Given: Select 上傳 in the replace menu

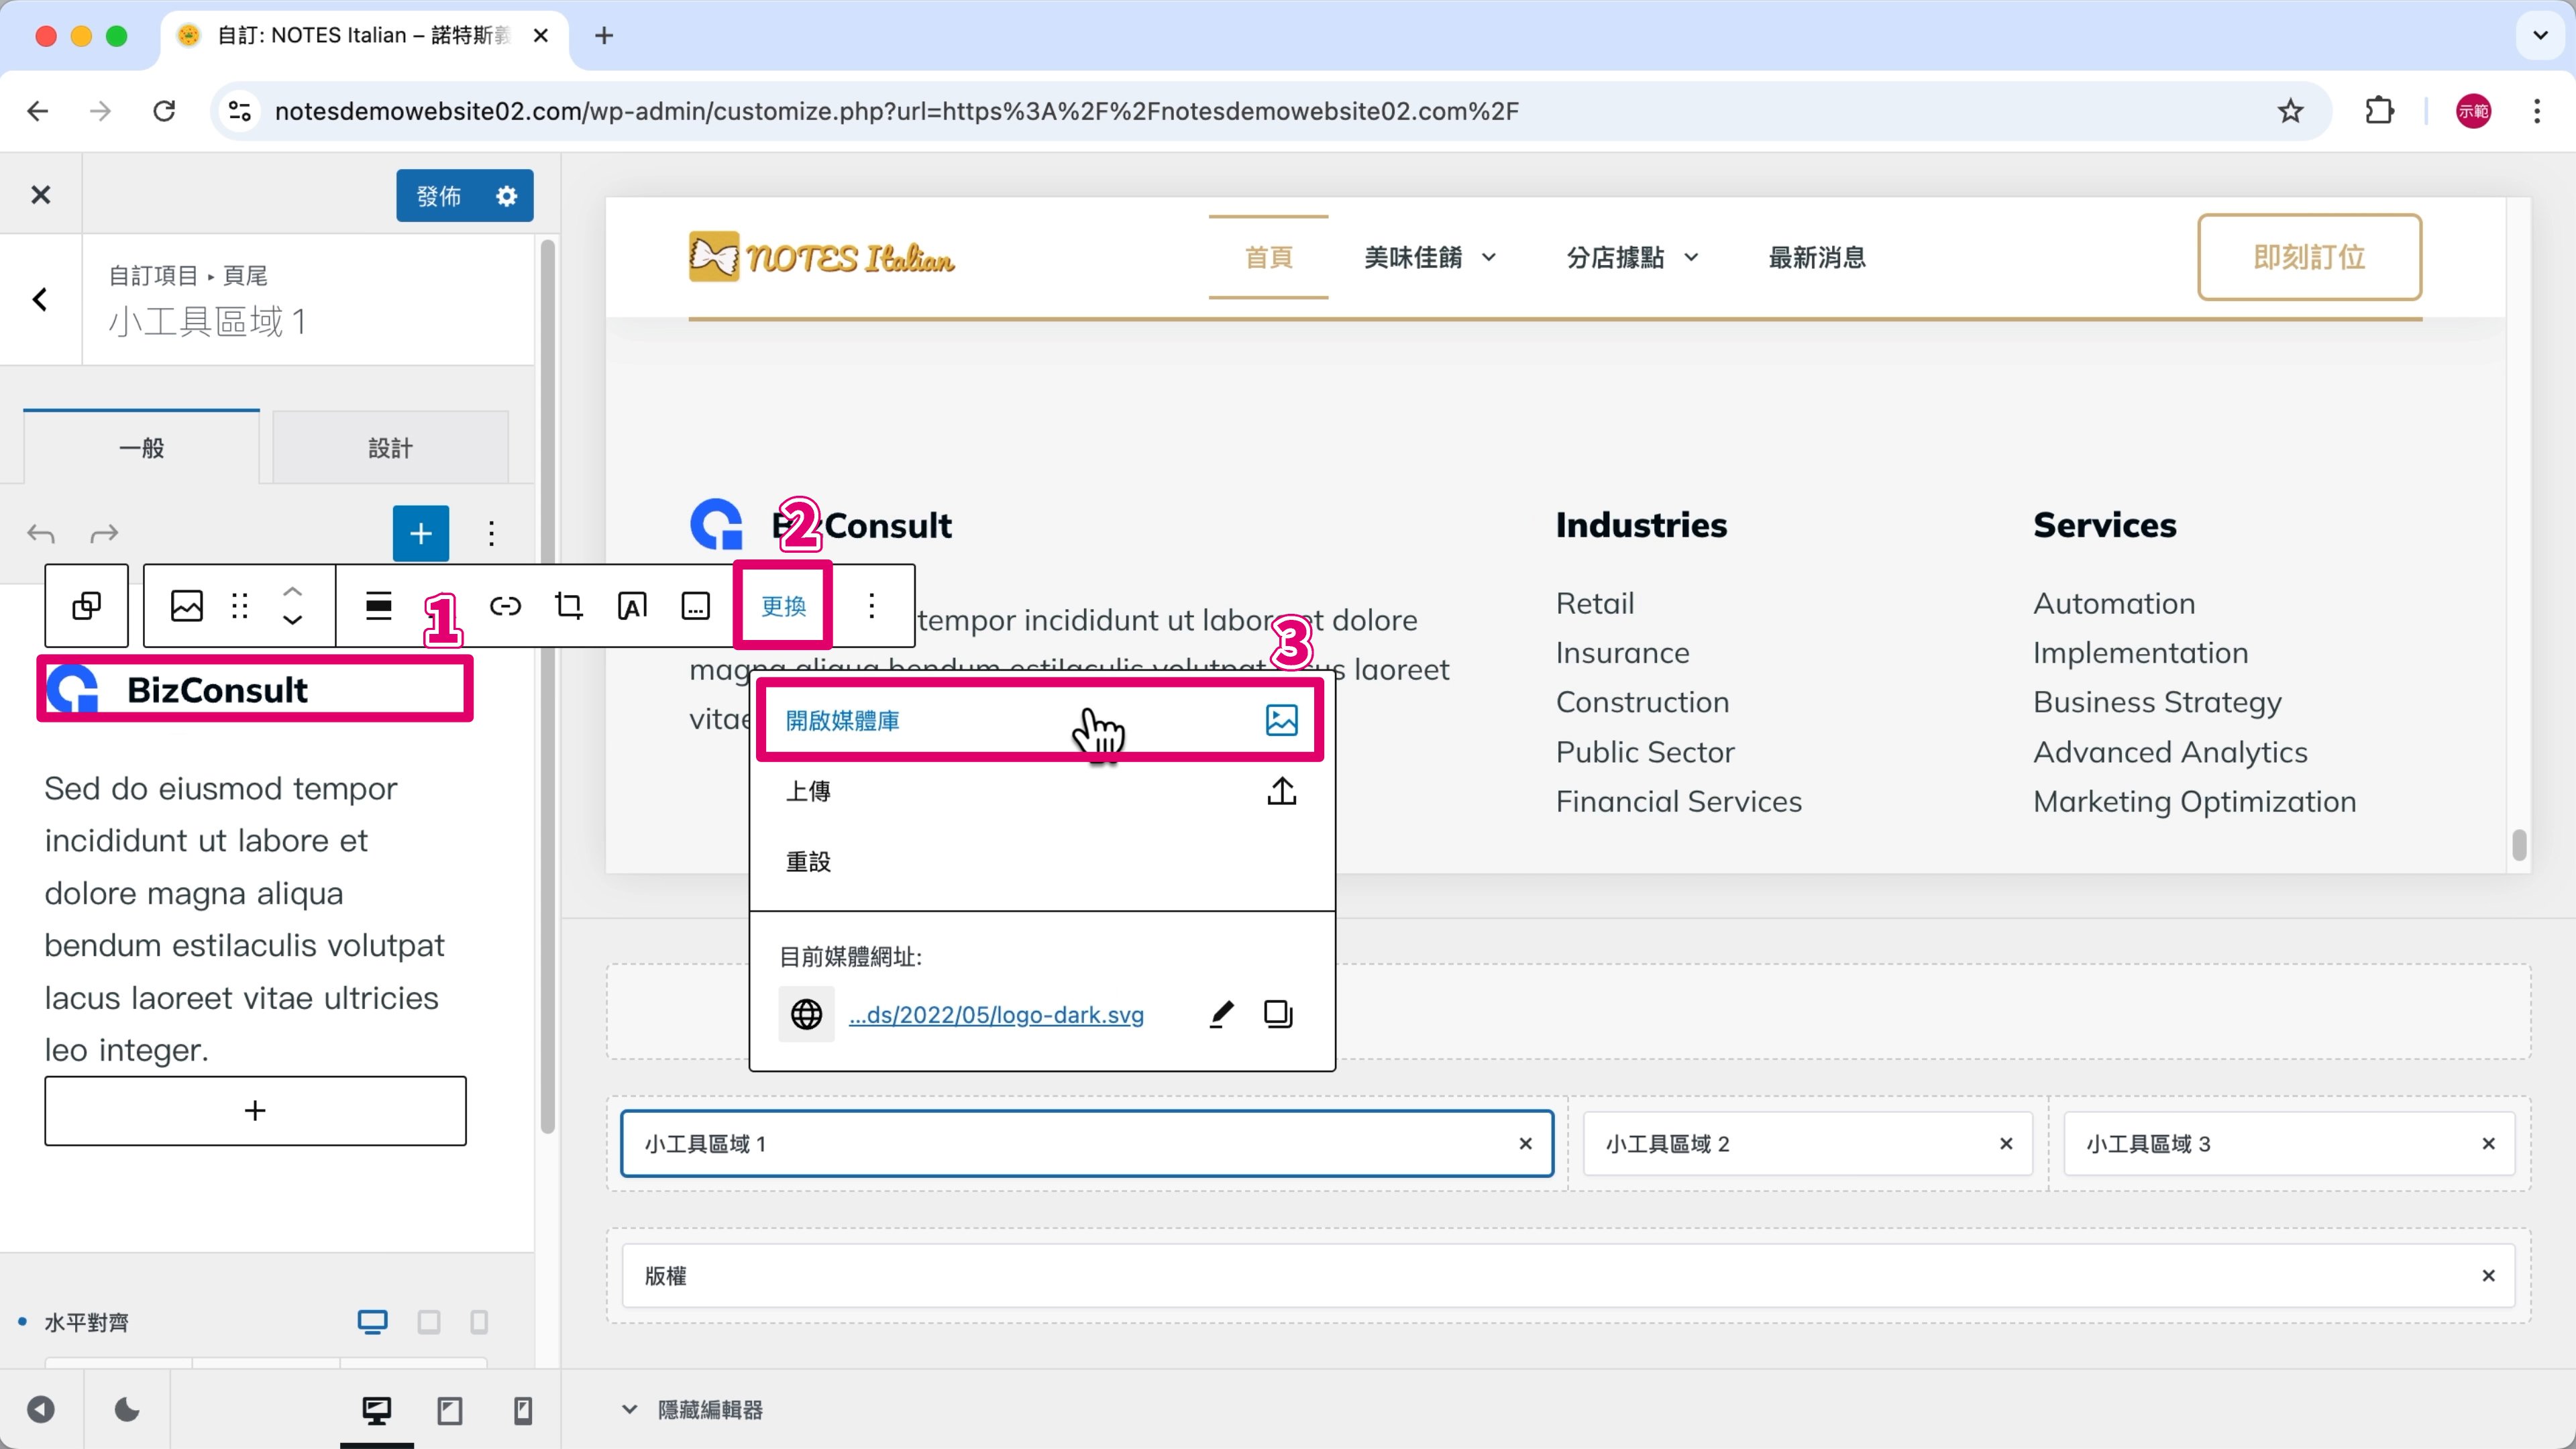Looking at the screenshot, I should (808, 791).
